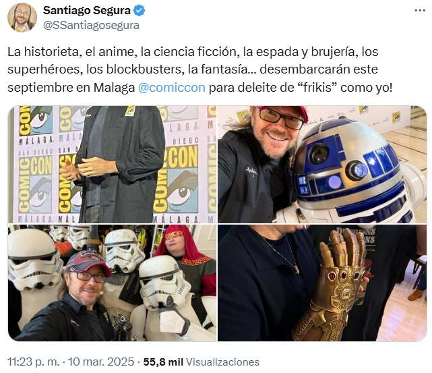Image resolution: width=432 pixels, height=373 pixels.
Task: Open the Comic-Con Málaga backdrop photo
Action: (112, 165)
